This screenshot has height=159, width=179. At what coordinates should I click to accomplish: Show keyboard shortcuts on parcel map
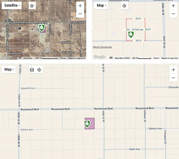coord(111,58)
